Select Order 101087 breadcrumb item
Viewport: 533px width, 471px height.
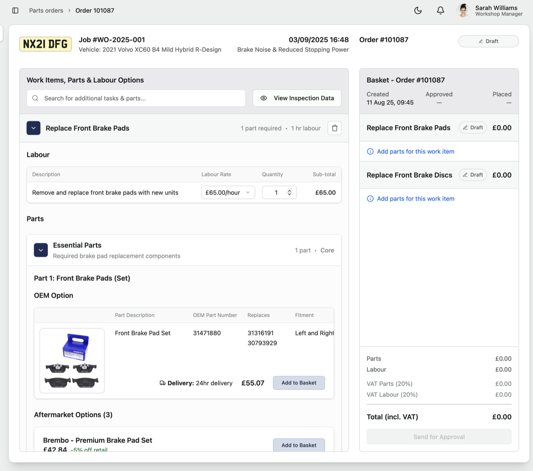[95, 11]
